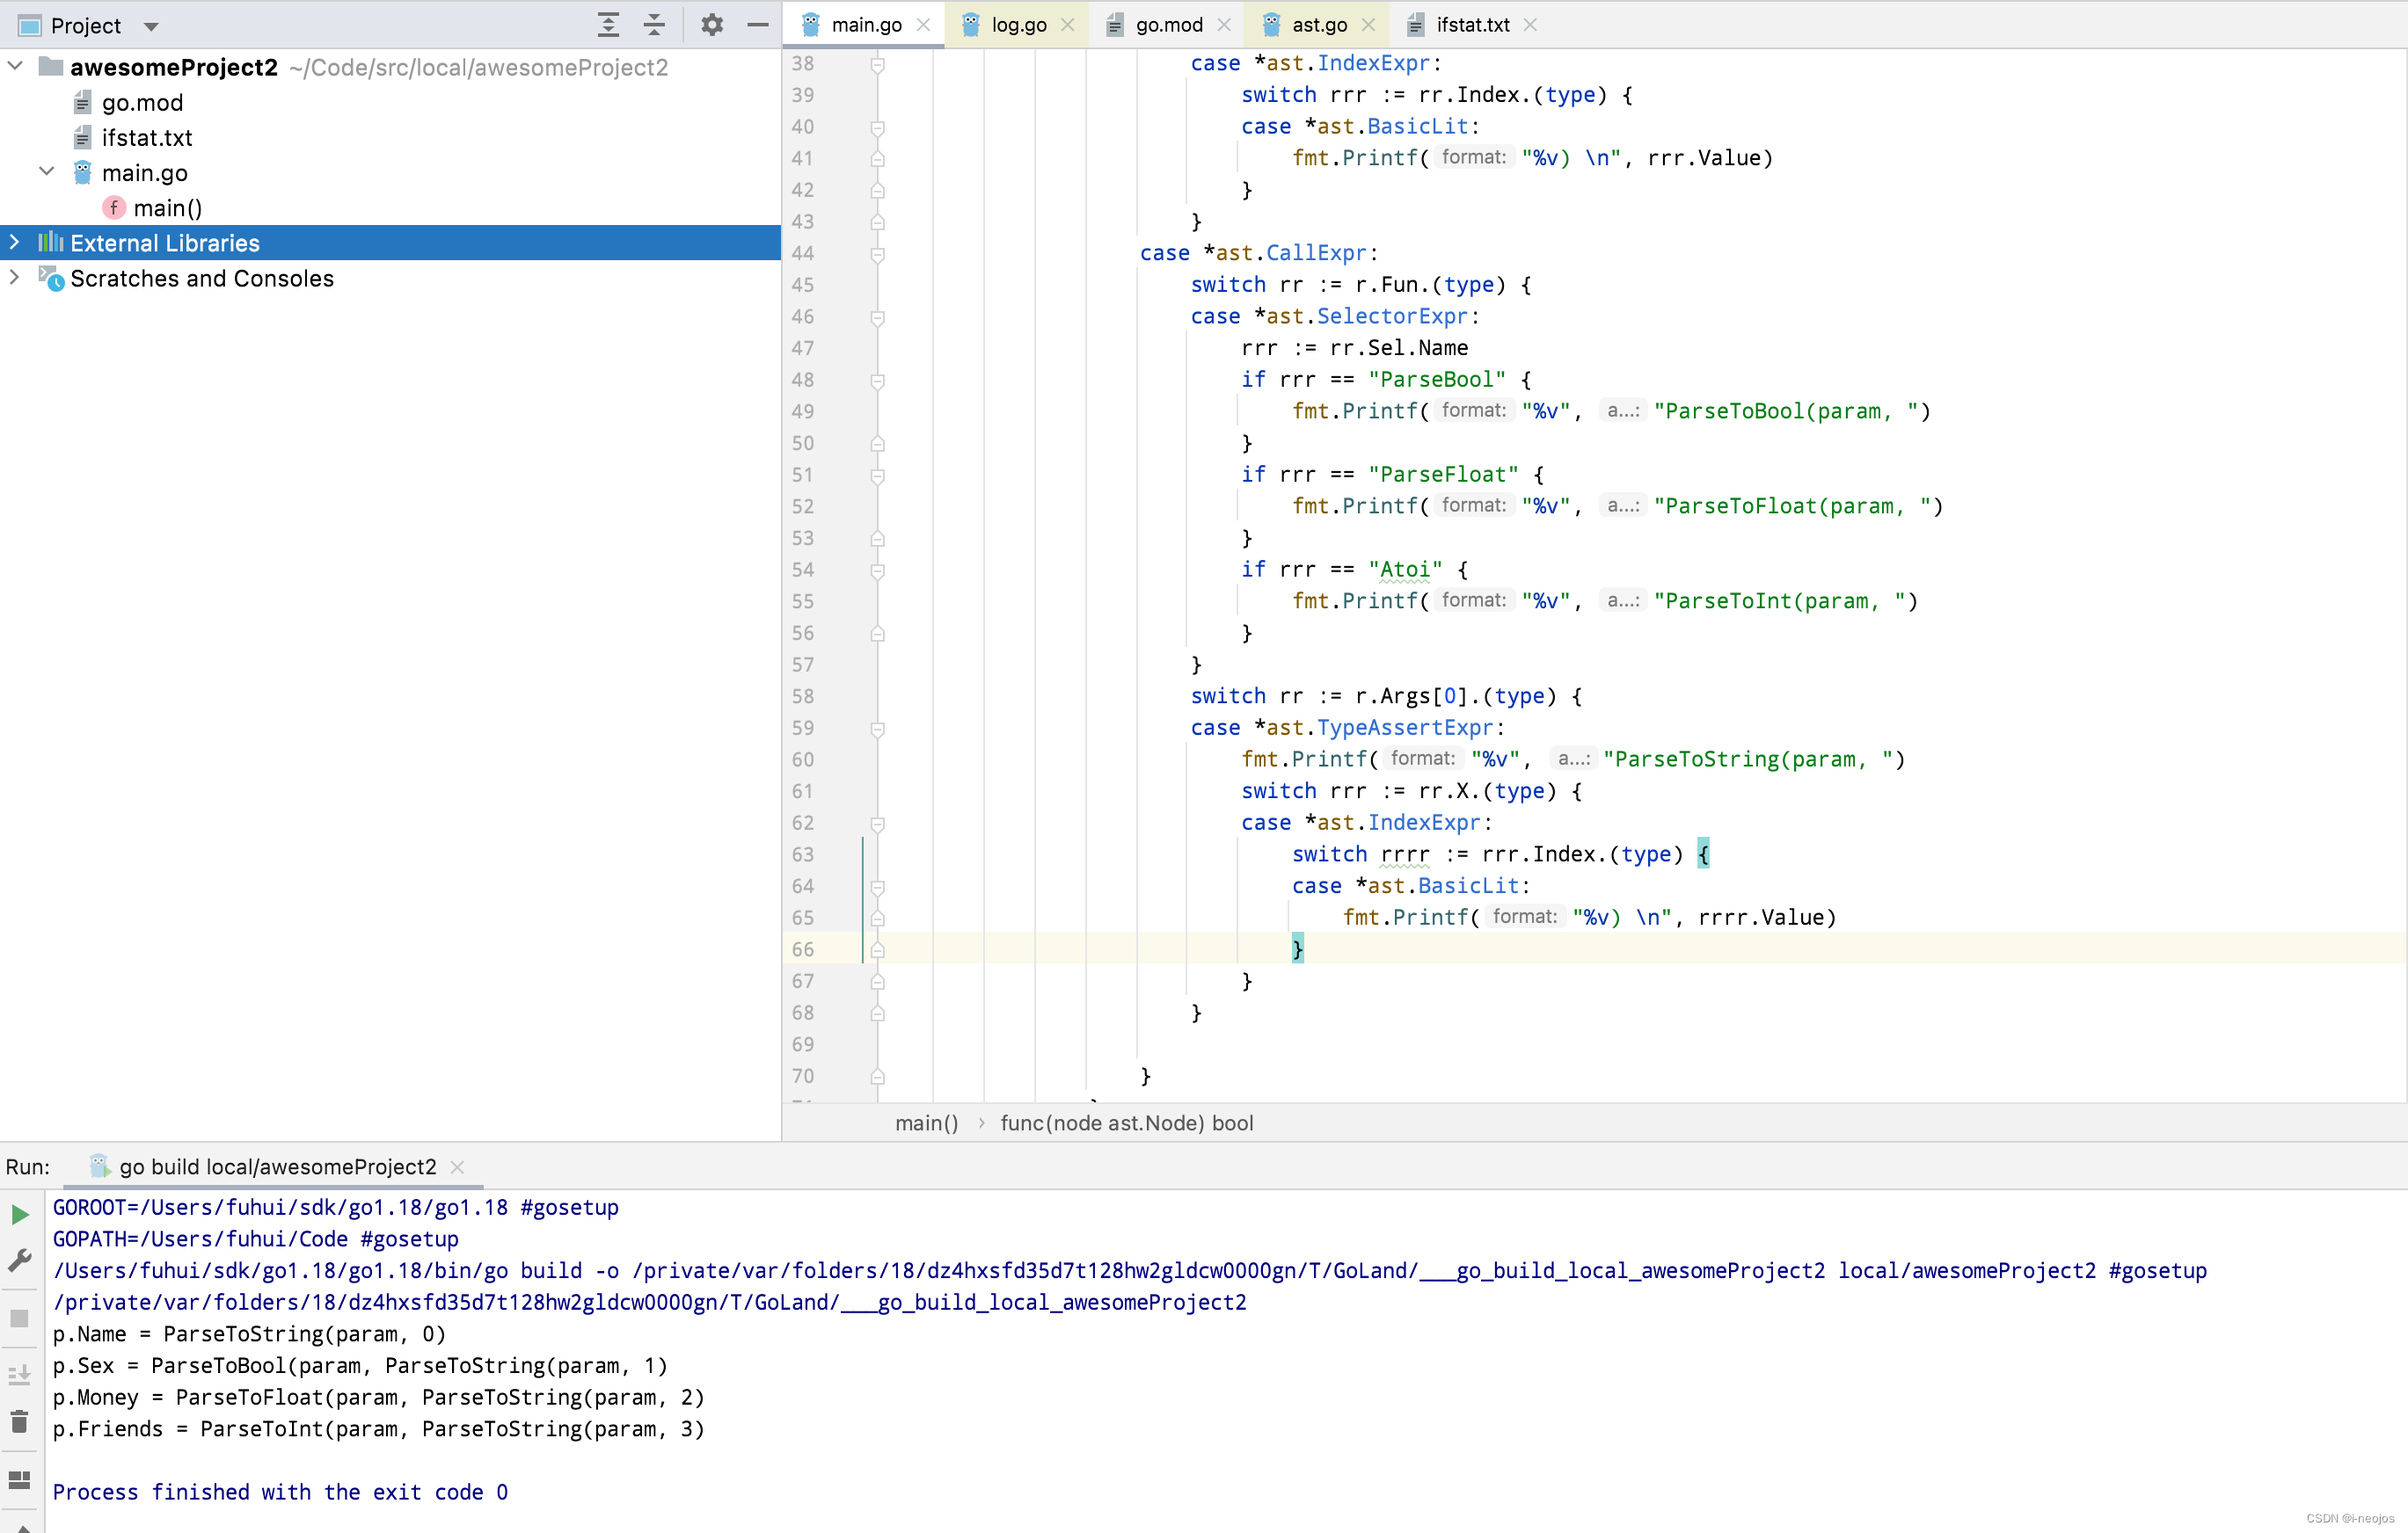Click line number 66 in gutter
The width and height of the screenshot is (2408, 1533).
click(x=803, y=948)
